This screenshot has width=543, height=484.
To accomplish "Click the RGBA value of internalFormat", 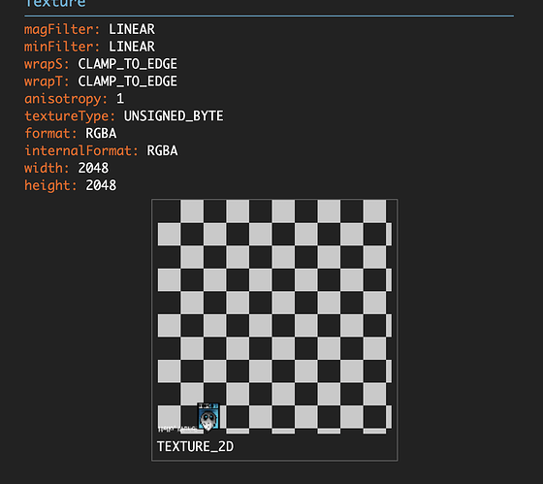I will [x=162, y=150].
